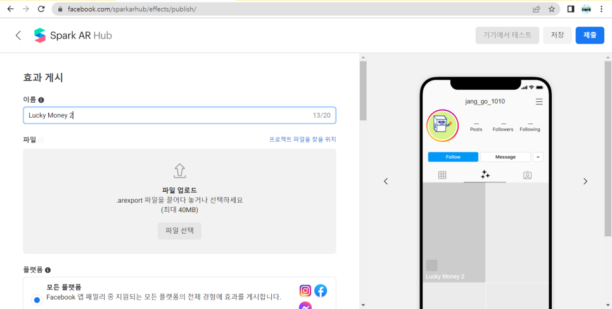The width and height of the screenshot is (612, 309).
Task: Click Lucky Money 2 effect thumbnail
Action: 454,232
